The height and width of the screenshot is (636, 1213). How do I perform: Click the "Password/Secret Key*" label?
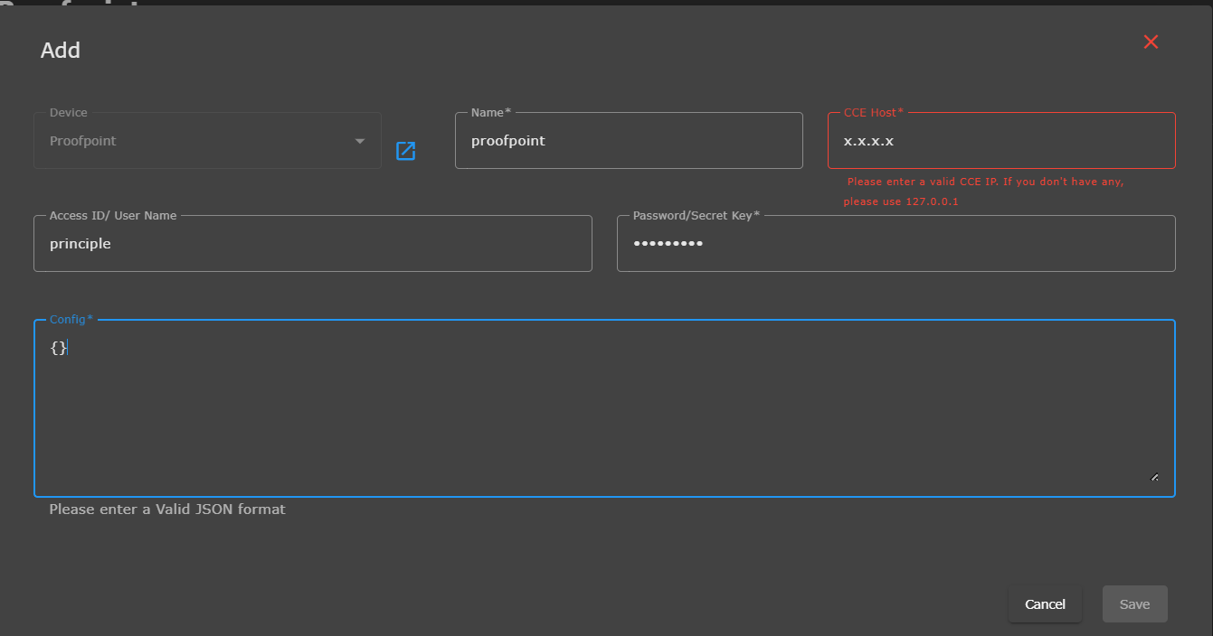(696, 216)
